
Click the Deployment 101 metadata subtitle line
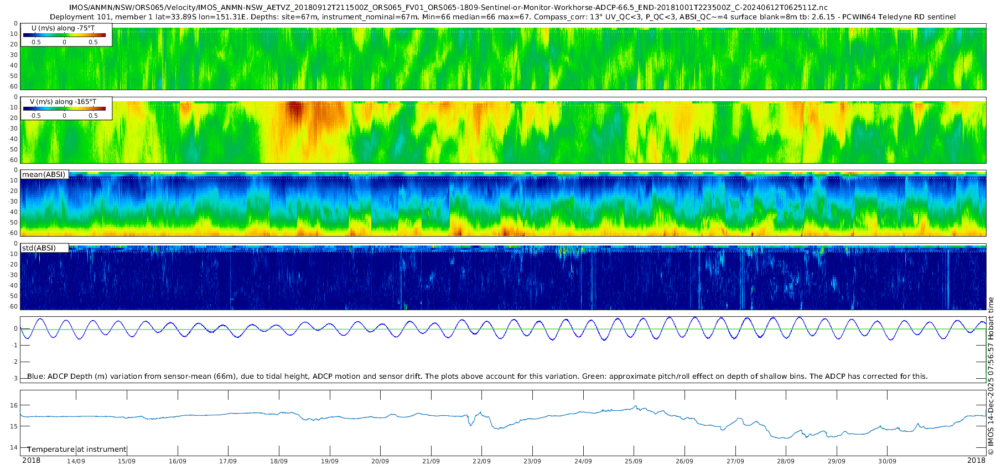[x=502, y=17]
